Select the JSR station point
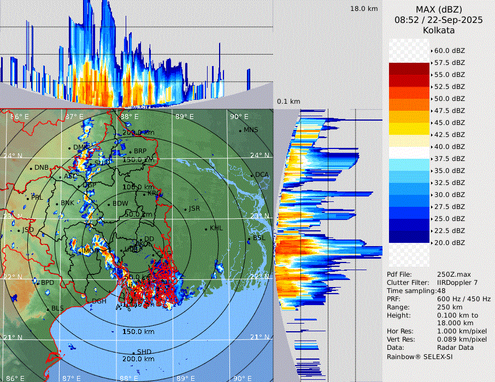 185,210
